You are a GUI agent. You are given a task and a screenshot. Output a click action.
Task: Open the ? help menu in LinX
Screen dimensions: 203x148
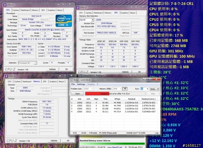tap(97, 84)
